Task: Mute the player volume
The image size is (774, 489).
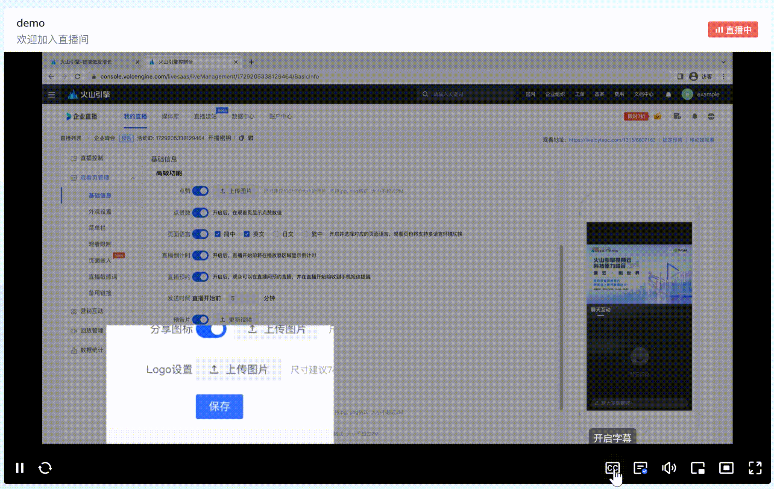Action: pyautogui.click(x=669, y=468)
